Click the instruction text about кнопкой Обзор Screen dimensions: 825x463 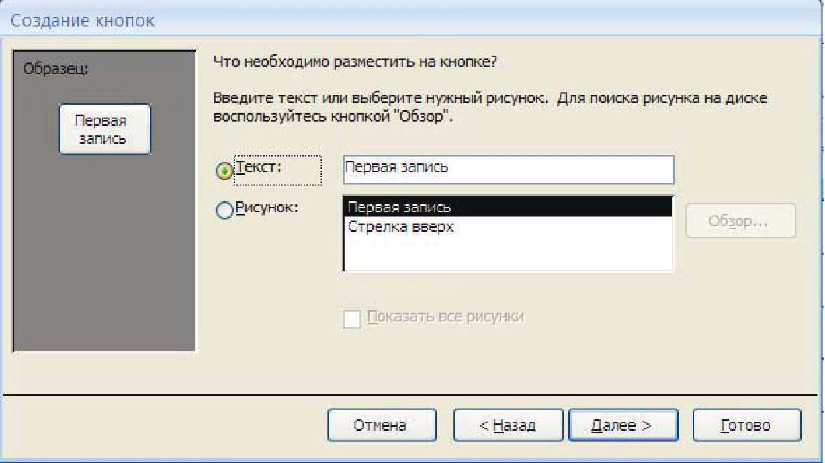click(x=490, y=107)
